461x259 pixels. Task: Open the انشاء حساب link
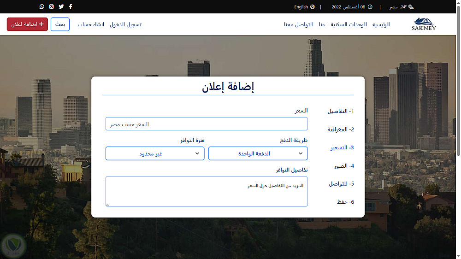pyautogui.click(x=91, y=24)
